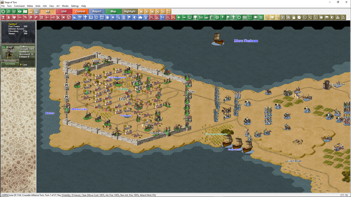Image resolution: width=351 pixels, height=197 pixels.
Task: Click the blue cloud weather icon
Action: 140,17
